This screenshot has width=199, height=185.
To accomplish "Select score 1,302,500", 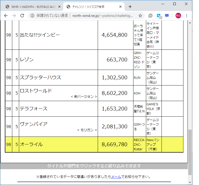I will click(x=115, y=78).
